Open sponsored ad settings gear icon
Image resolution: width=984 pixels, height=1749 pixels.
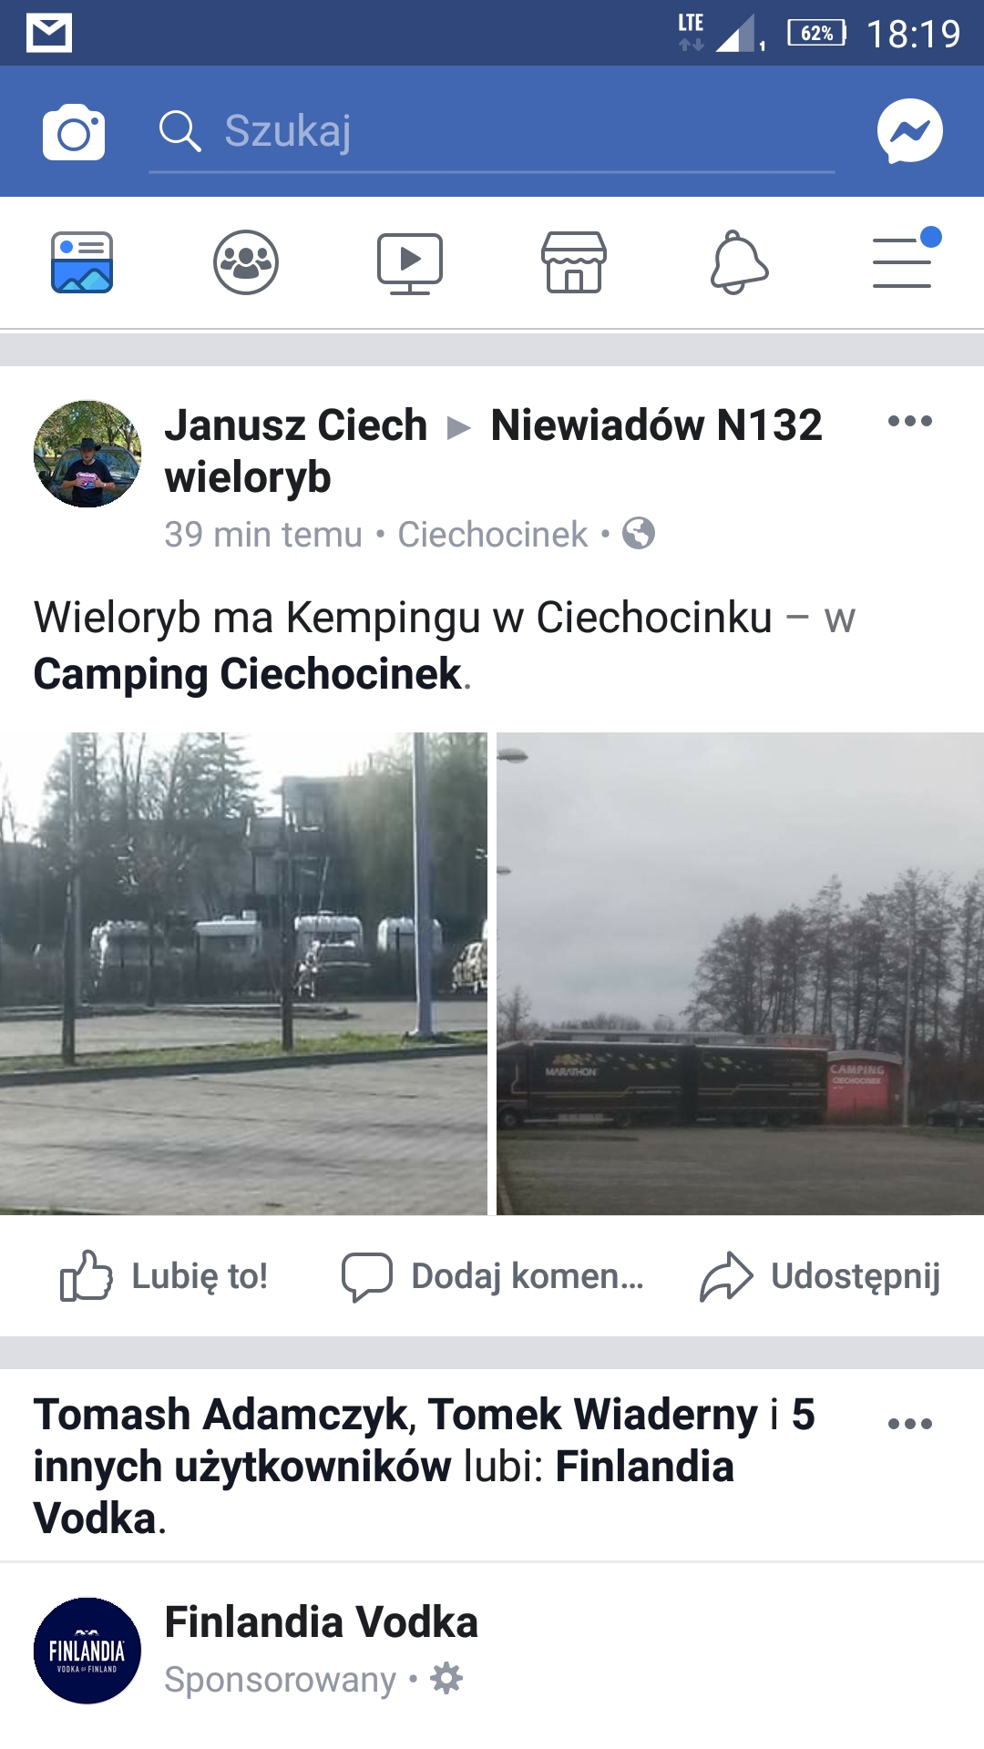pos(446,1678)
